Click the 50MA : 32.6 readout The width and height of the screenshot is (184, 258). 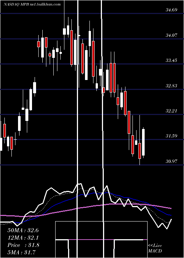23,230
